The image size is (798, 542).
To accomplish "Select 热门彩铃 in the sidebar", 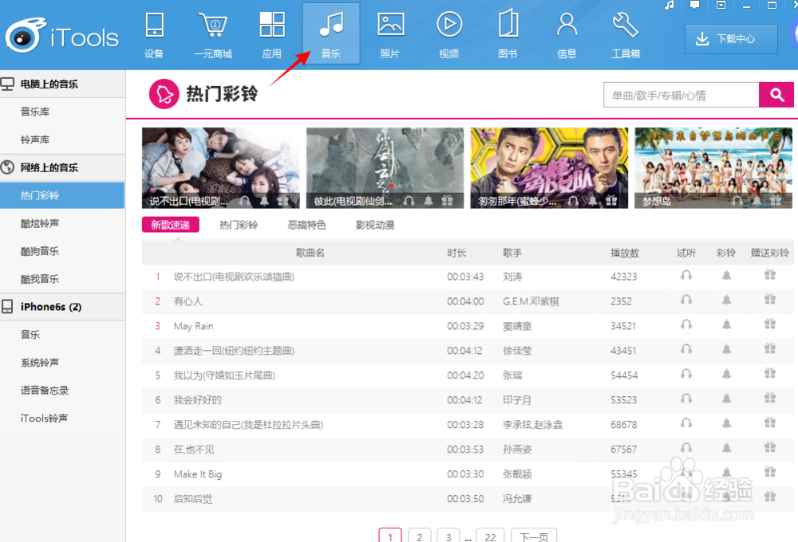I will (62, 195).
